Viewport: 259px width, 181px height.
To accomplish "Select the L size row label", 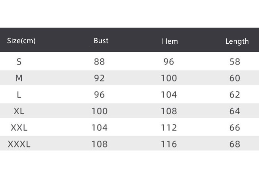I will [19, 95].
